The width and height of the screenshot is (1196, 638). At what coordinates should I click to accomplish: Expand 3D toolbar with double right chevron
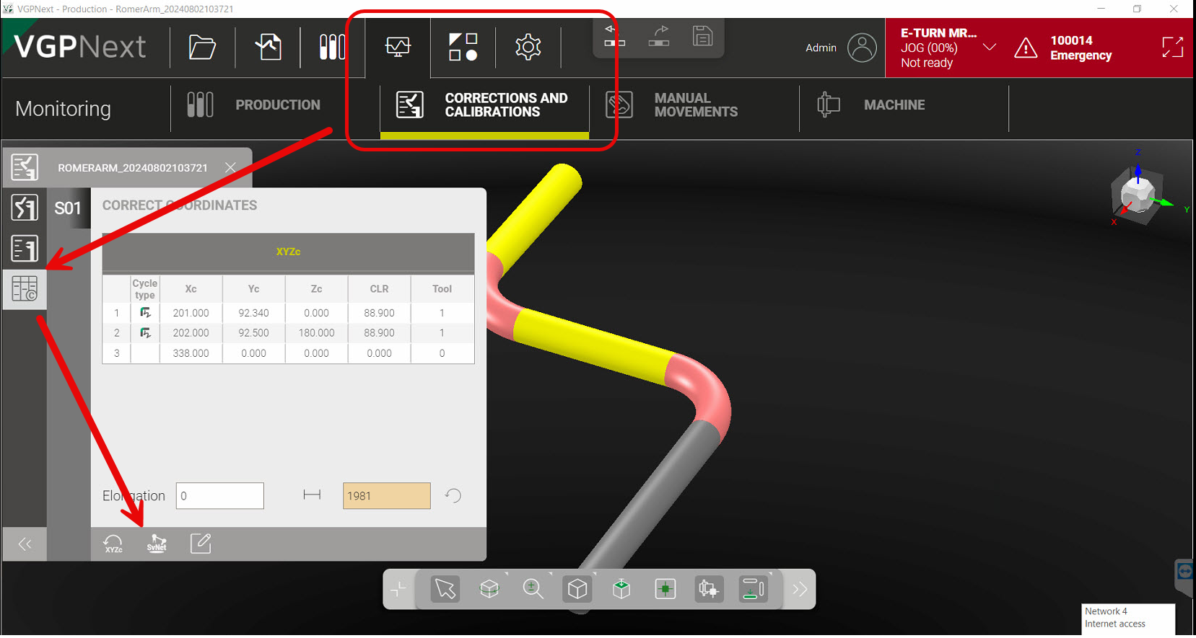tap(800, 589)
